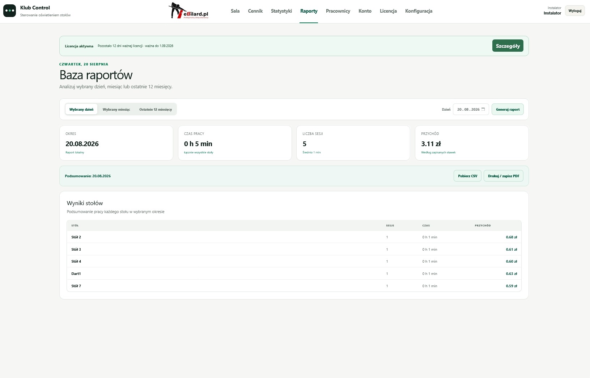
Task: Click the Instalator user name
Action: point(552,13)
